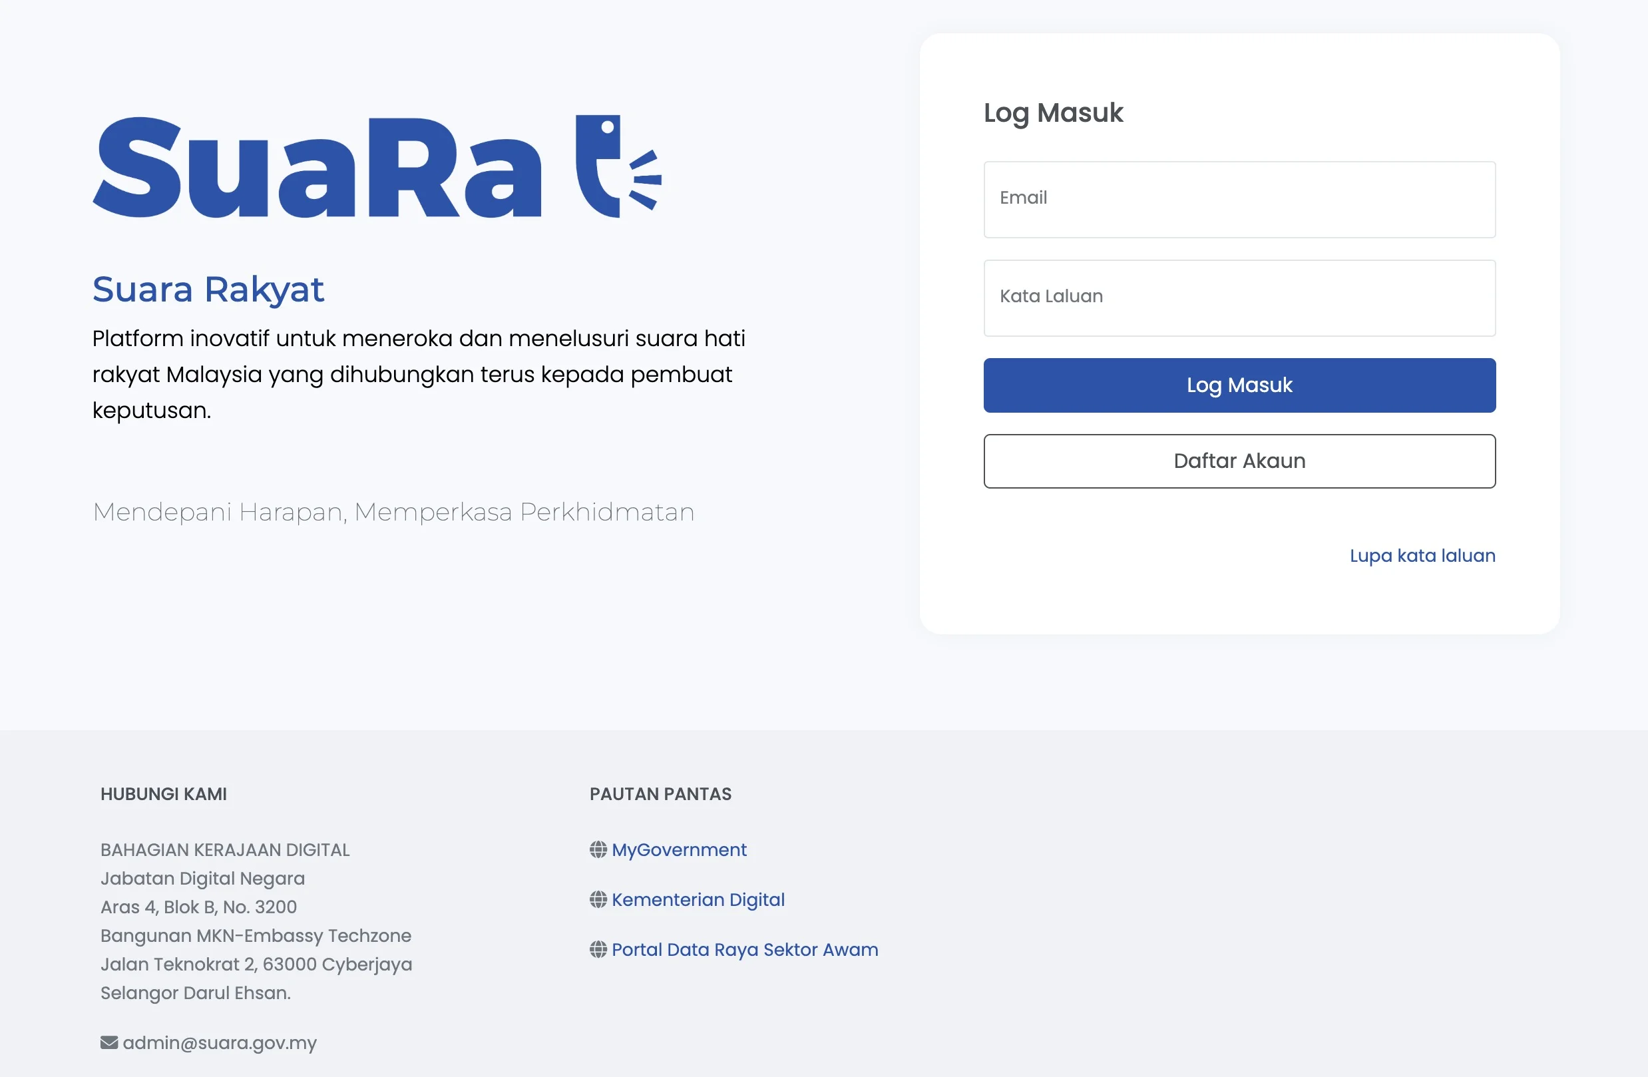Click the envelope icon by admin email
1648x1077 pixels.
(x=108, y=1042)
